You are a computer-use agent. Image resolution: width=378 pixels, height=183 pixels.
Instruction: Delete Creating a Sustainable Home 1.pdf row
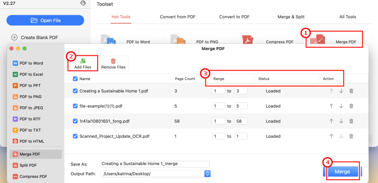[351, 91]
